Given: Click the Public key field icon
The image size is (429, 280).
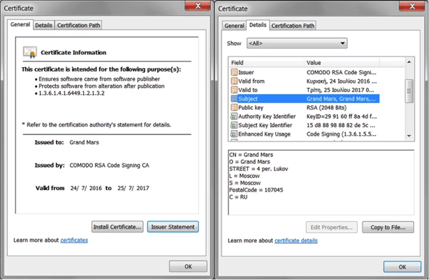Looking at the screenshot, I should coord(234,107).
